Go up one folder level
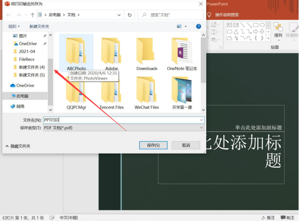The width and height of the screenshot is (299, 221). point(32,15)
